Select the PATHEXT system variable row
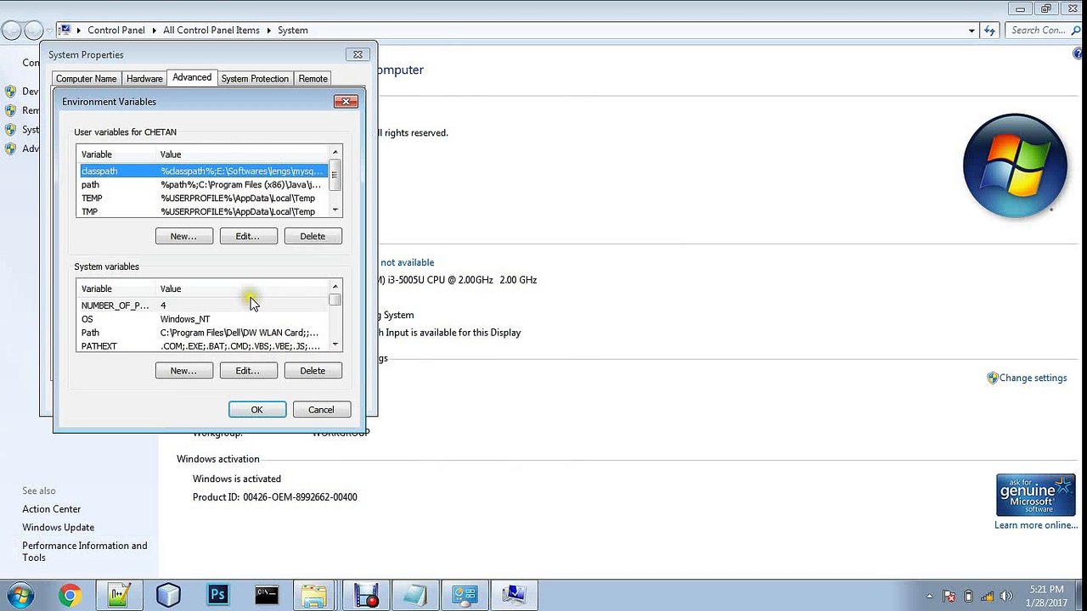Screen dimensions: 1087x611 pos(203,346)
